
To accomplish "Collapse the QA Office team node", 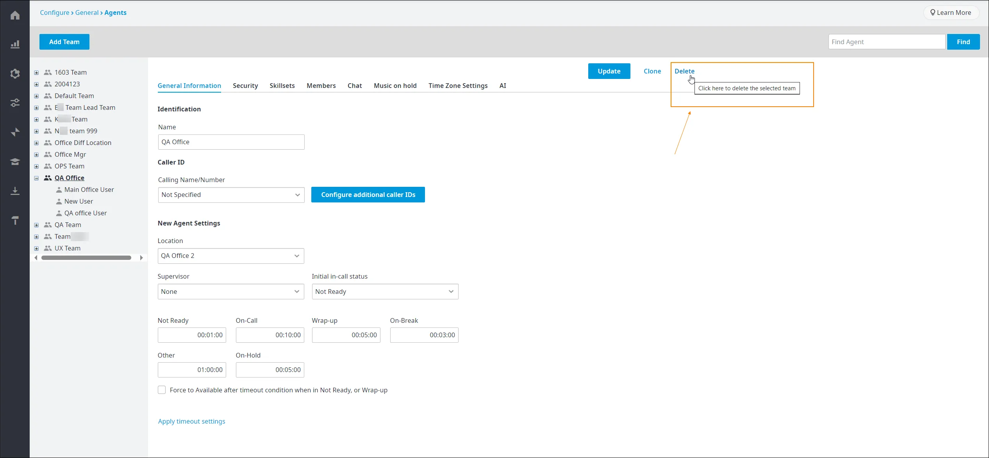I will coord(36,178).
